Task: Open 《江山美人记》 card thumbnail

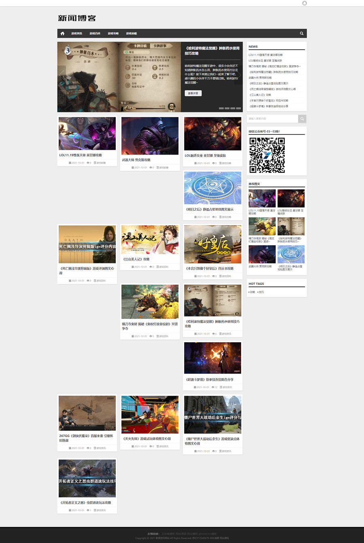Action: (150, 240)
